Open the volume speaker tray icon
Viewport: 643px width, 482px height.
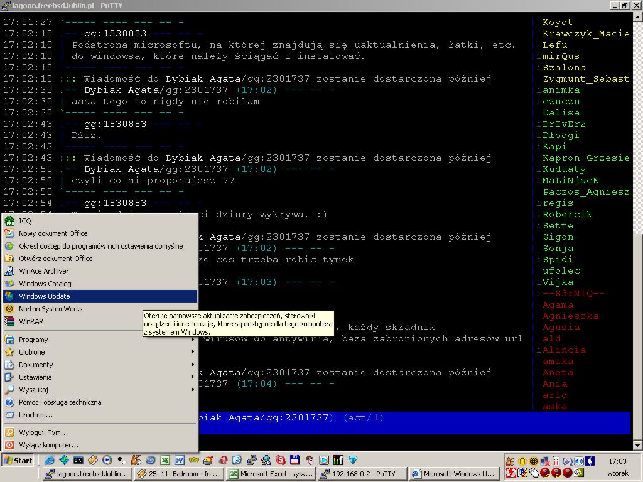[578, 461]
